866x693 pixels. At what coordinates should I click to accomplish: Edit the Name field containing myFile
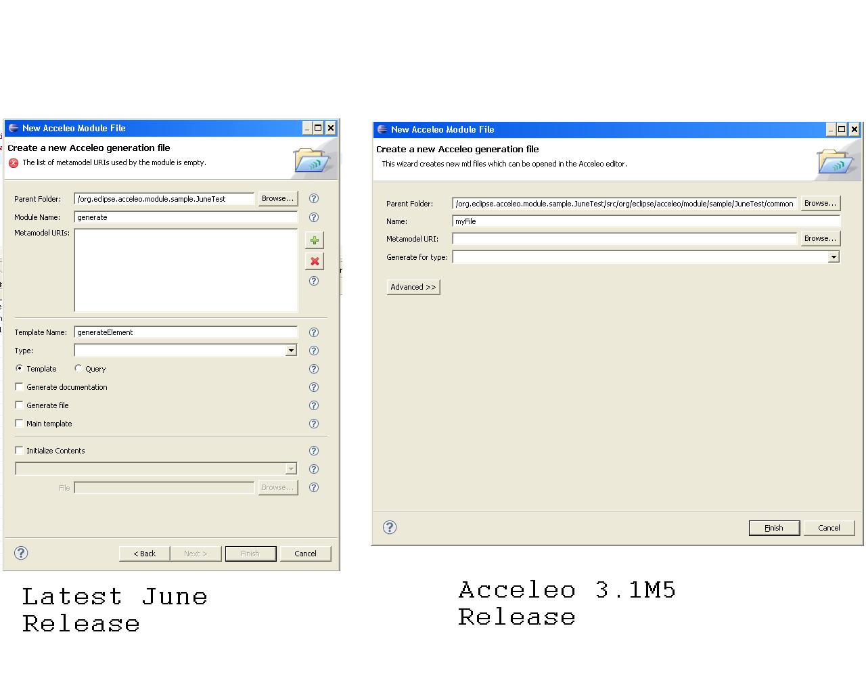click(646, 221)
